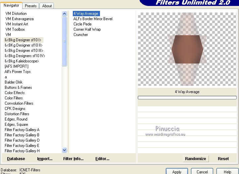239x174 pixels.
Task: Select [AFS IMPORT] category
Action: (17, 66)
